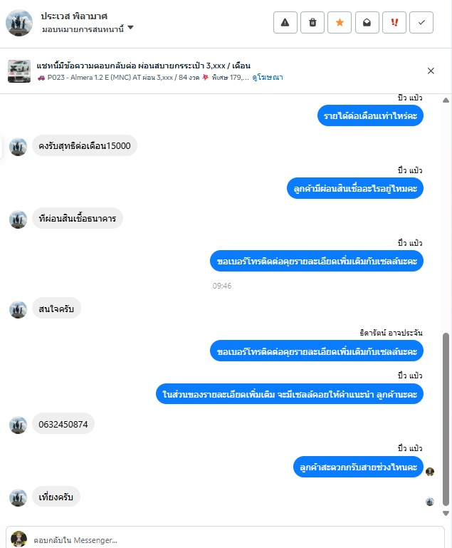Delete conversation with trash icon
Viewport: 452px width, 548px height.
pyautogui.click(x=312, y=22)
